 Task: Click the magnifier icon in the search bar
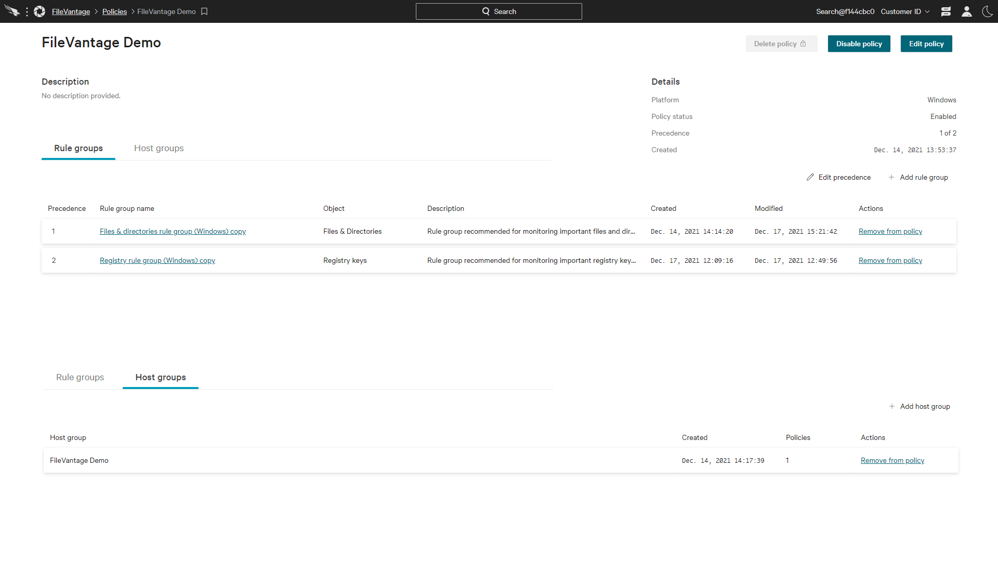(x=485, y=11)
